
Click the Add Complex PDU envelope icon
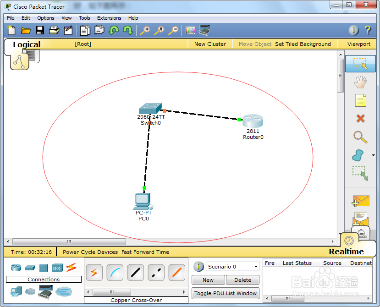point(360,219)
